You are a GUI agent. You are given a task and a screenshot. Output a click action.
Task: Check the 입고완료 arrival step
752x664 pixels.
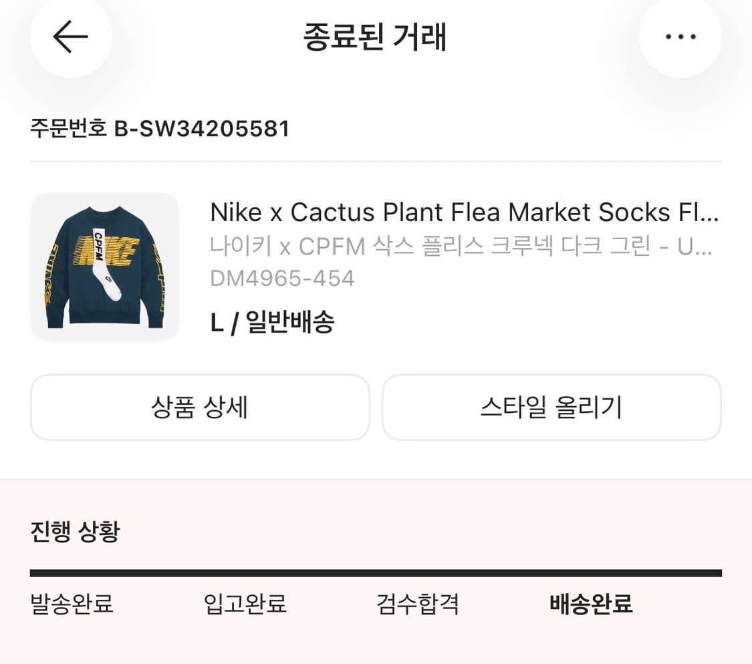(247, 604)
